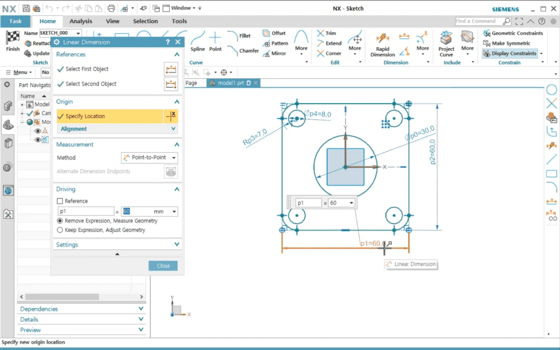Toggle Display Constraints
Viewport: 560px width, 350px height.
[510, 54]
